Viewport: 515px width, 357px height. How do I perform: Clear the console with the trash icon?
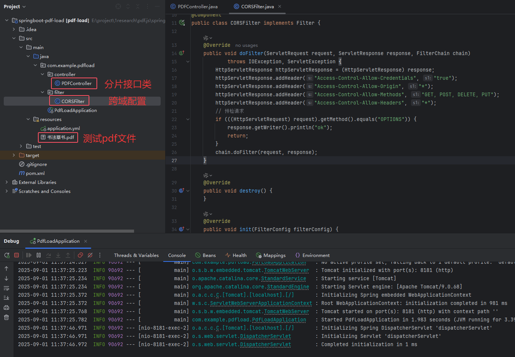coord(6,317)
